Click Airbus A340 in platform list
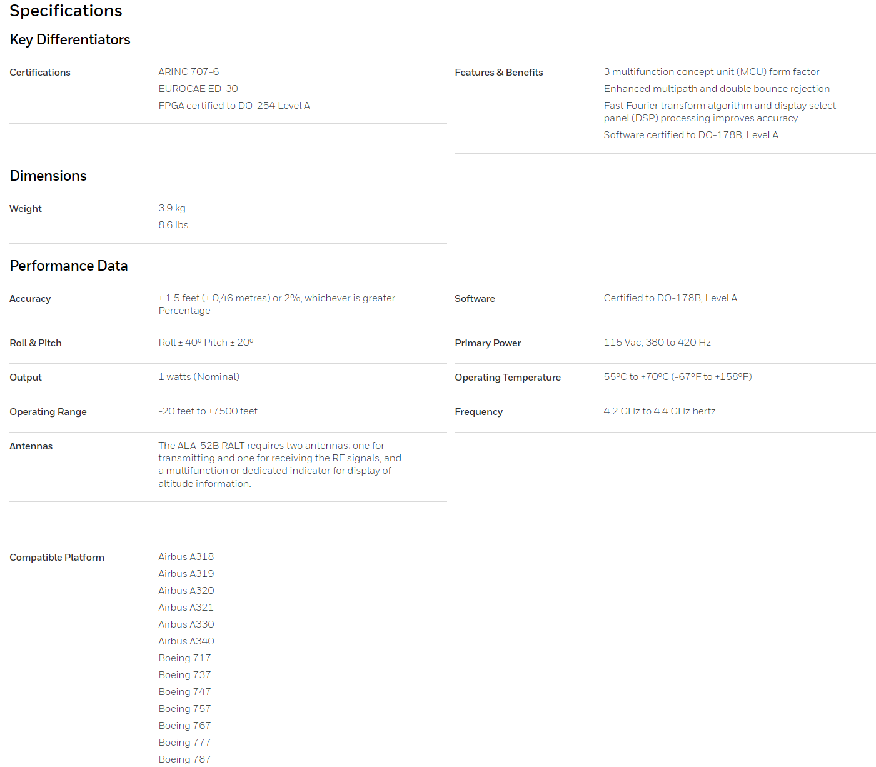The height and width of the screenshot is (767, 876). [x=186, y=641]
